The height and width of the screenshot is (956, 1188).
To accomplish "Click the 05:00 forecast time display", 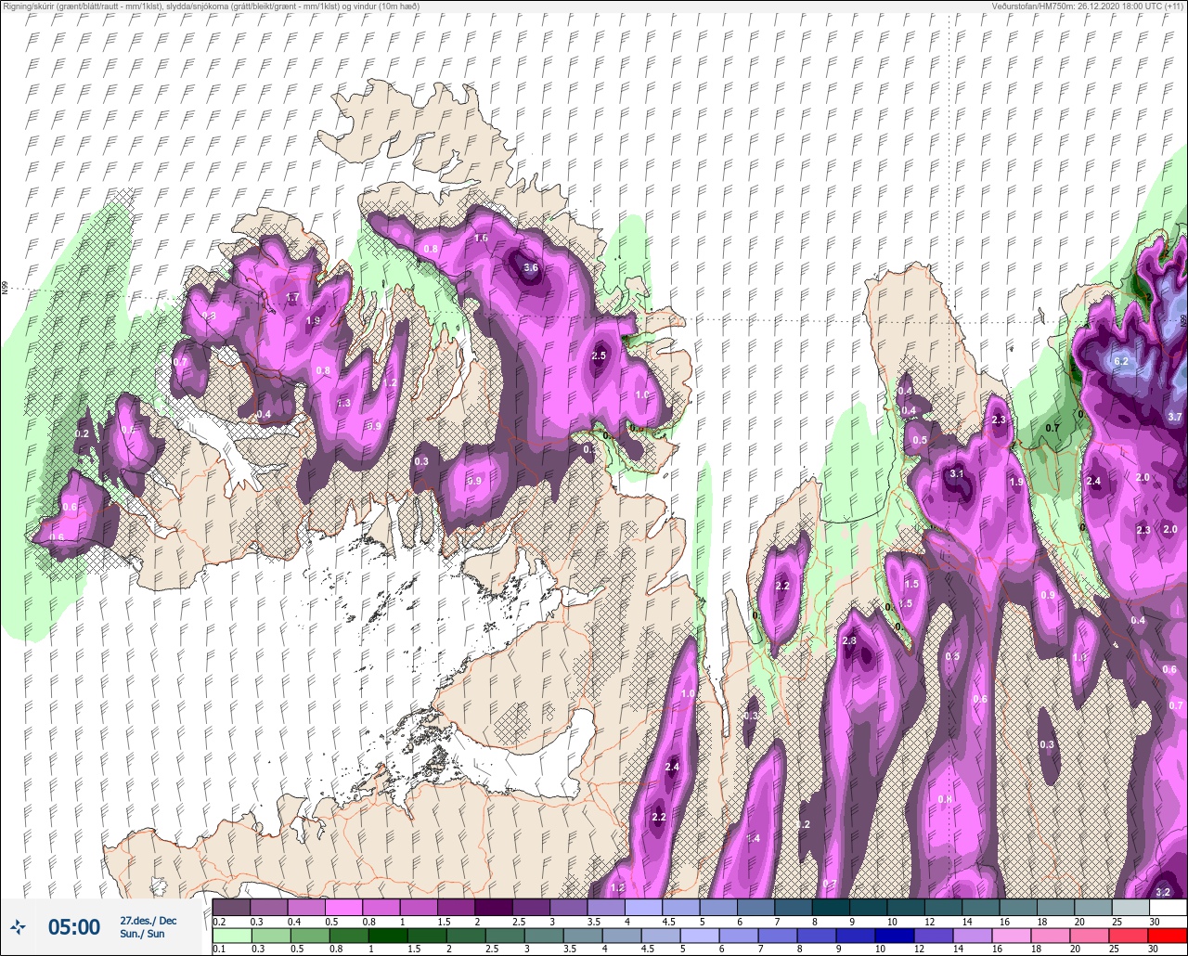I will (x=74, y=927).
